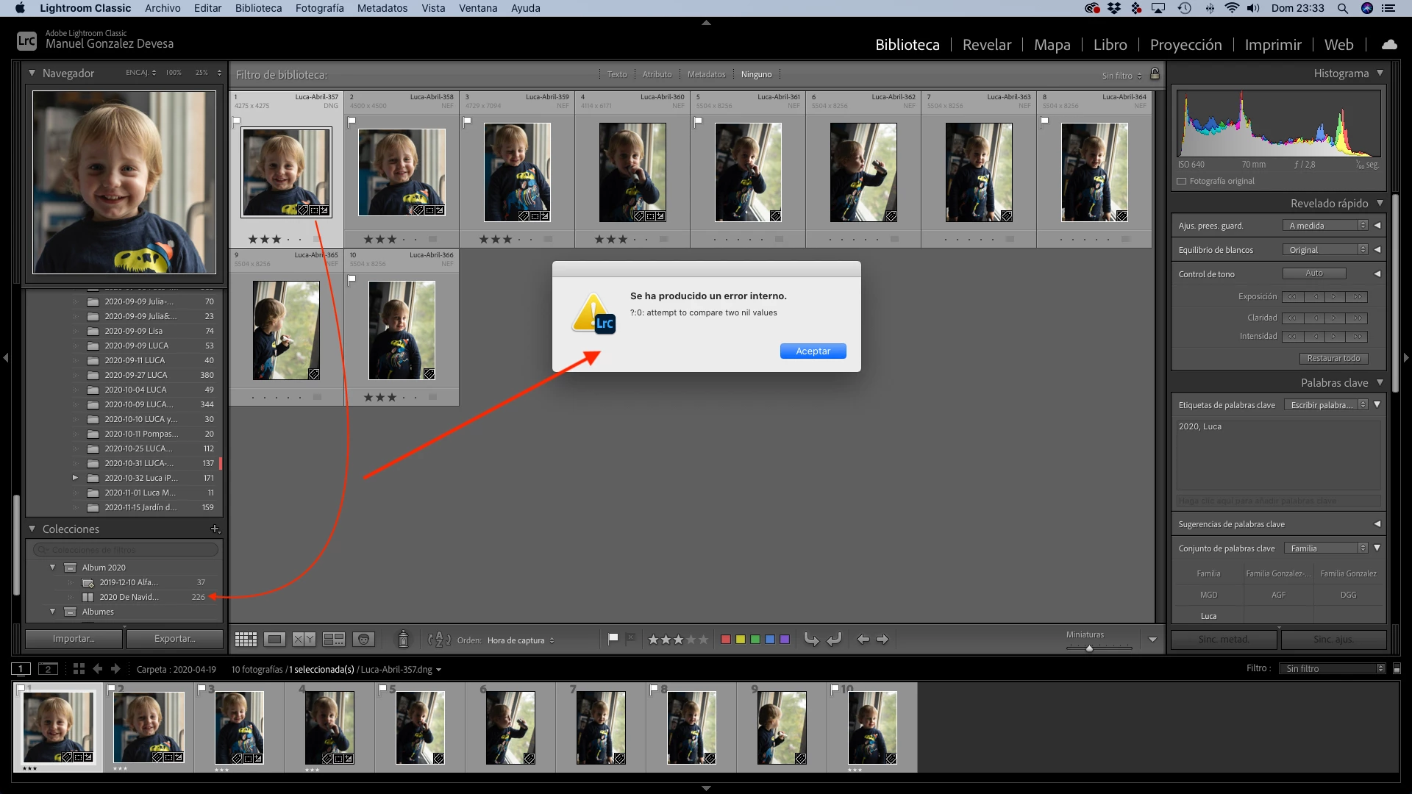Select the Painter spray can tool
This screenshot has height=794, width=1412.
(x=403, y=640)
